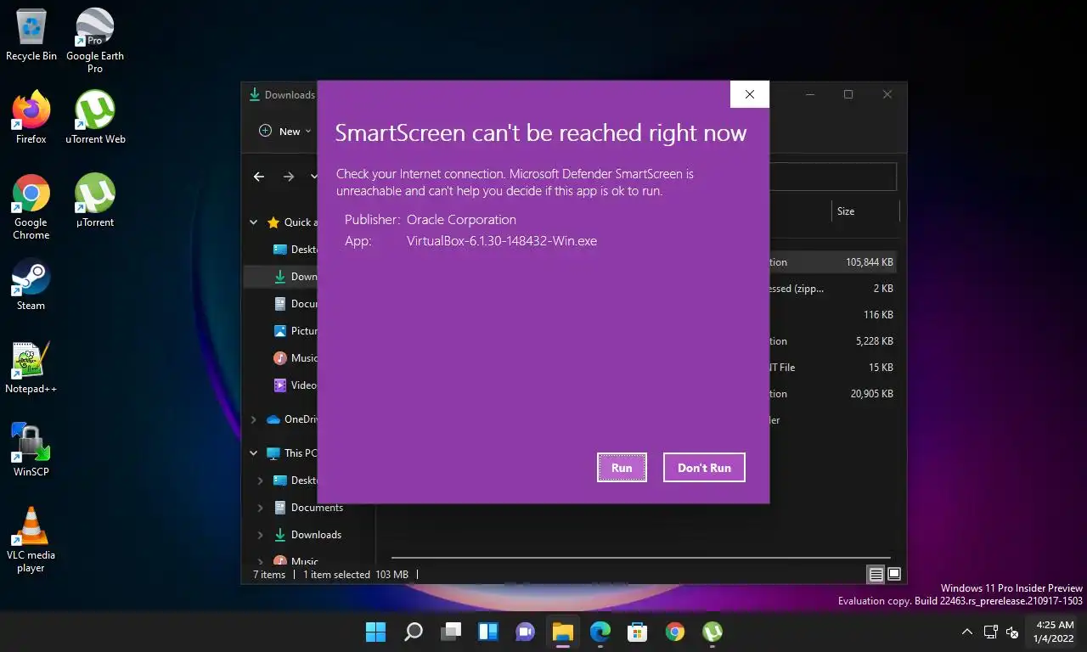Select File Explorer on the taskbar
Image resolution: width=1087 pixels, height=652 pixels.
[x=563, y=632]
